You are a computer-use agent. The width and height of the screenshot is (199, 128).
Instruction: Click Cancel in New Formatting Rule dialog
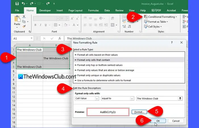(176, 121)
